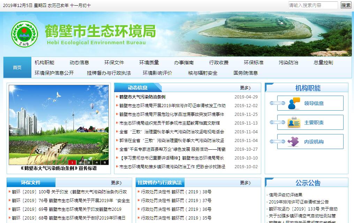The image size is (354, 223).
Task: Click the 领导信息 person icon
Action: pos(294,103)
